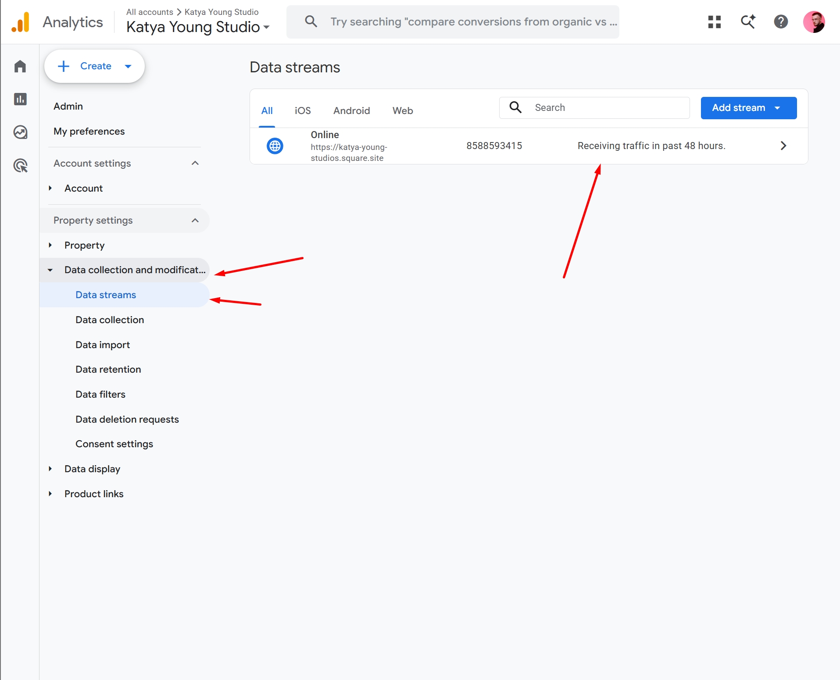Collapse Data collection and modification group
This screenshot has height=680, width=840.
(50, 270)
